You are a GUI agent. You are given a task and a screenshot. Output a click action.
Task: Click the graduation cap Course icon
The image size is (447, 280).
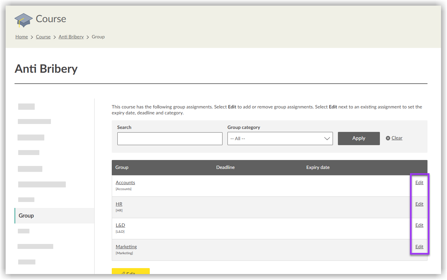23,20
